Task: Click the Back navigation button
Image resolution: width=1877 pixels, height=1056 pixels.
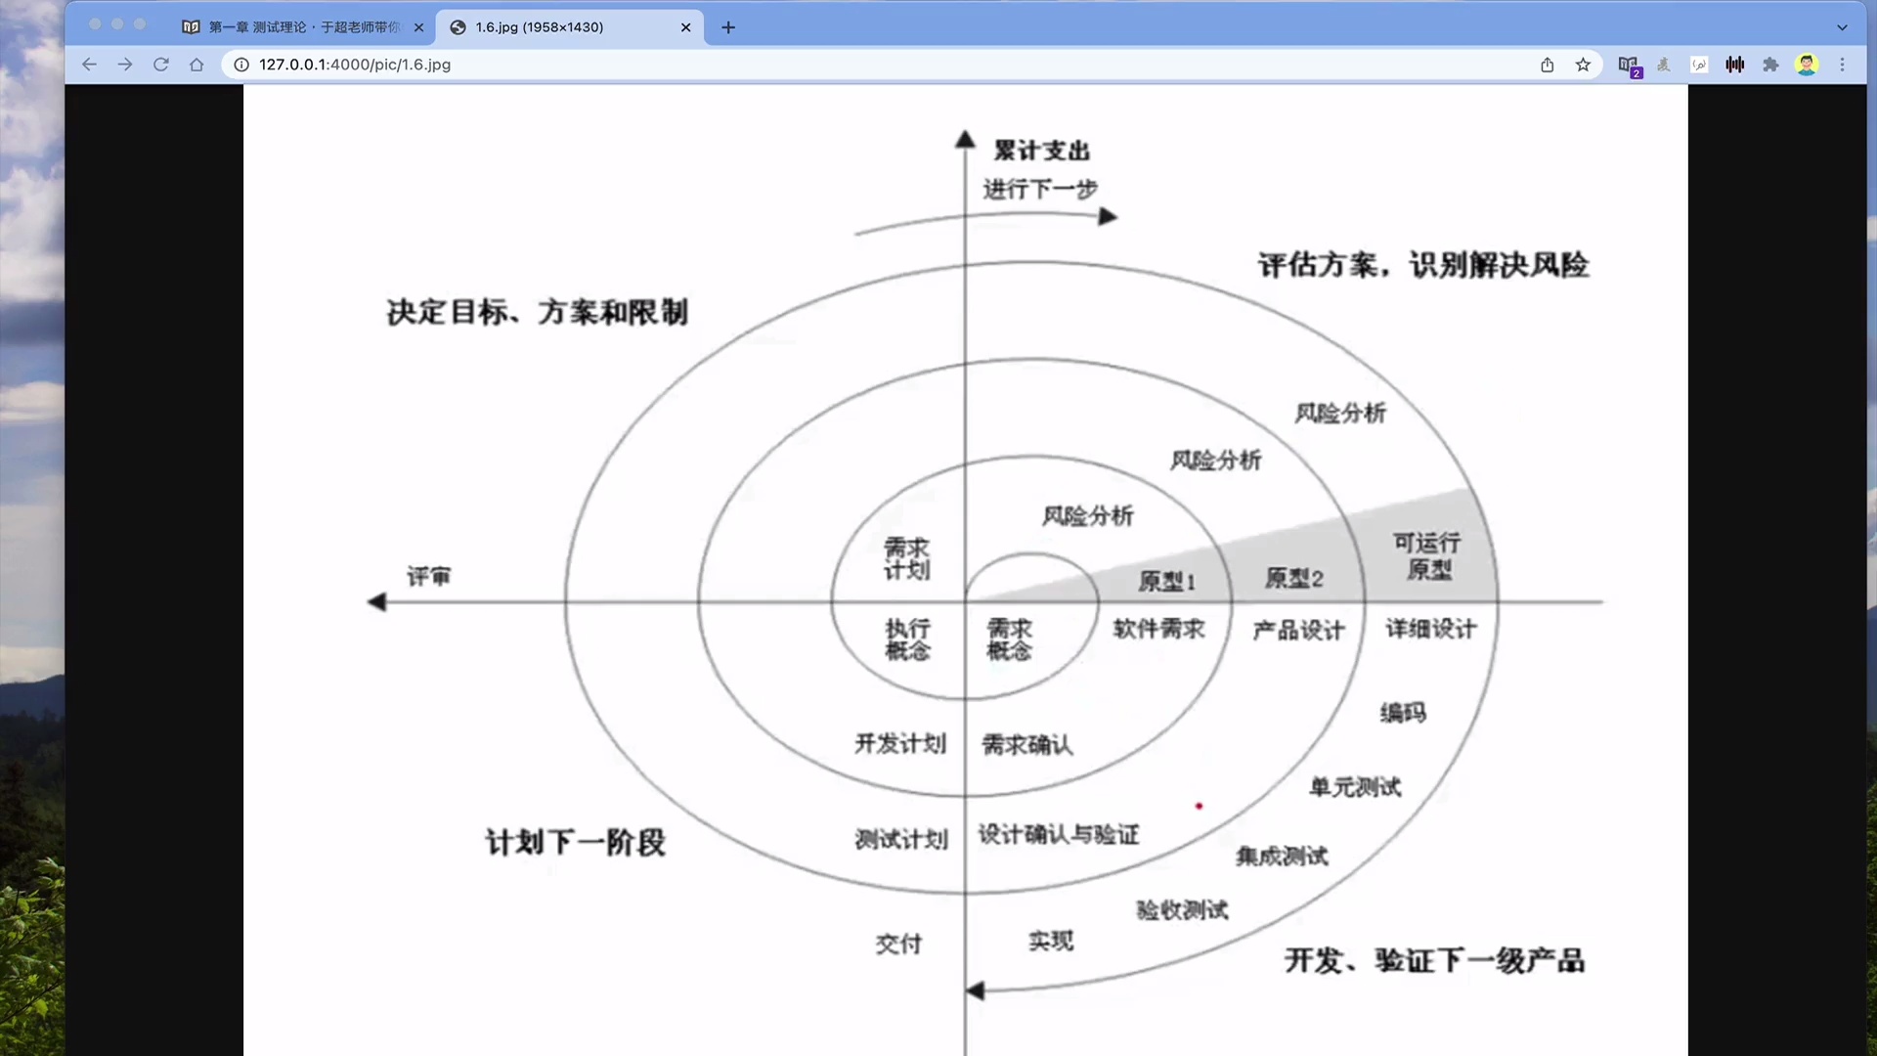Action: point(89,65)
